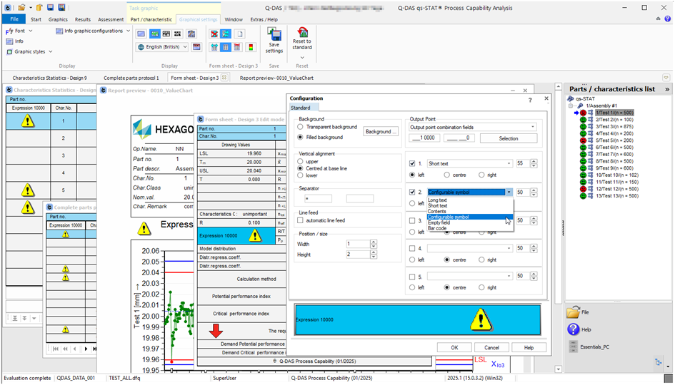The image size is (675, 385).
Task: Click the green smiley next to 7/Test 7
Action: (x=584, y=154)
